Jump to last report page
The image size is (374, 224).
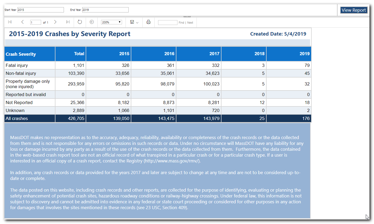pos(68,22)
